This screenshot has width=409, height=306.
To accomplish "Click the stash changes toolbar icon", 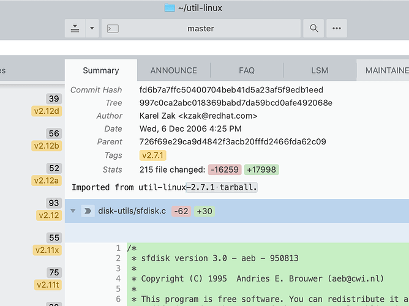I will tap(75, 28).
